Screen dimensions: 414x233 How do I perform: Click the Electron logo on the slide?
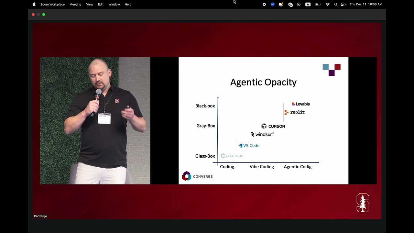coord(232,156)
